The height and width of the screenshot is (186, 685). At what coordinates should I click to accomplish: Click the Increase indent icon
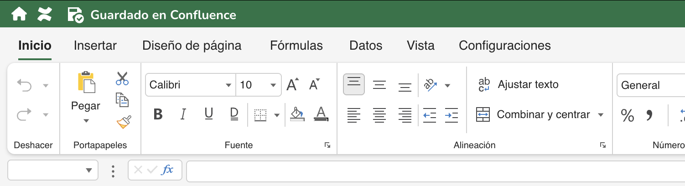[x=451, y=115]
